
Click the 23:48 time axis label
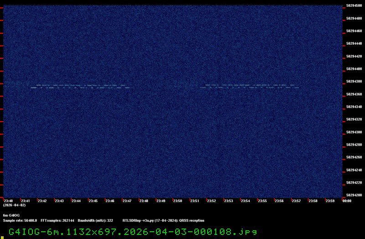[x=144, y=201]
